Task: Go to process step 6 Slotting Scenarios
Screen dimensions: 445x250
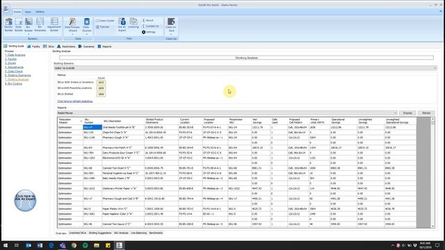Action: click(18, 76)
